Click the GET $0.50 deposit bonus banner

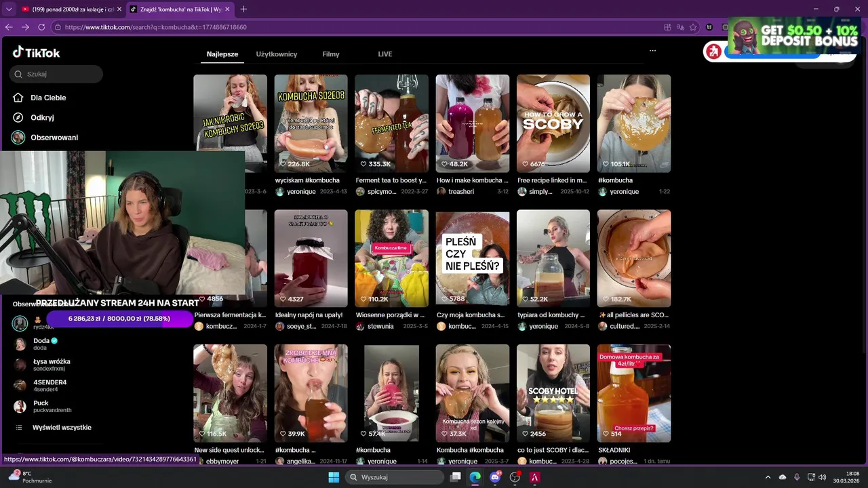click(794, 35)
